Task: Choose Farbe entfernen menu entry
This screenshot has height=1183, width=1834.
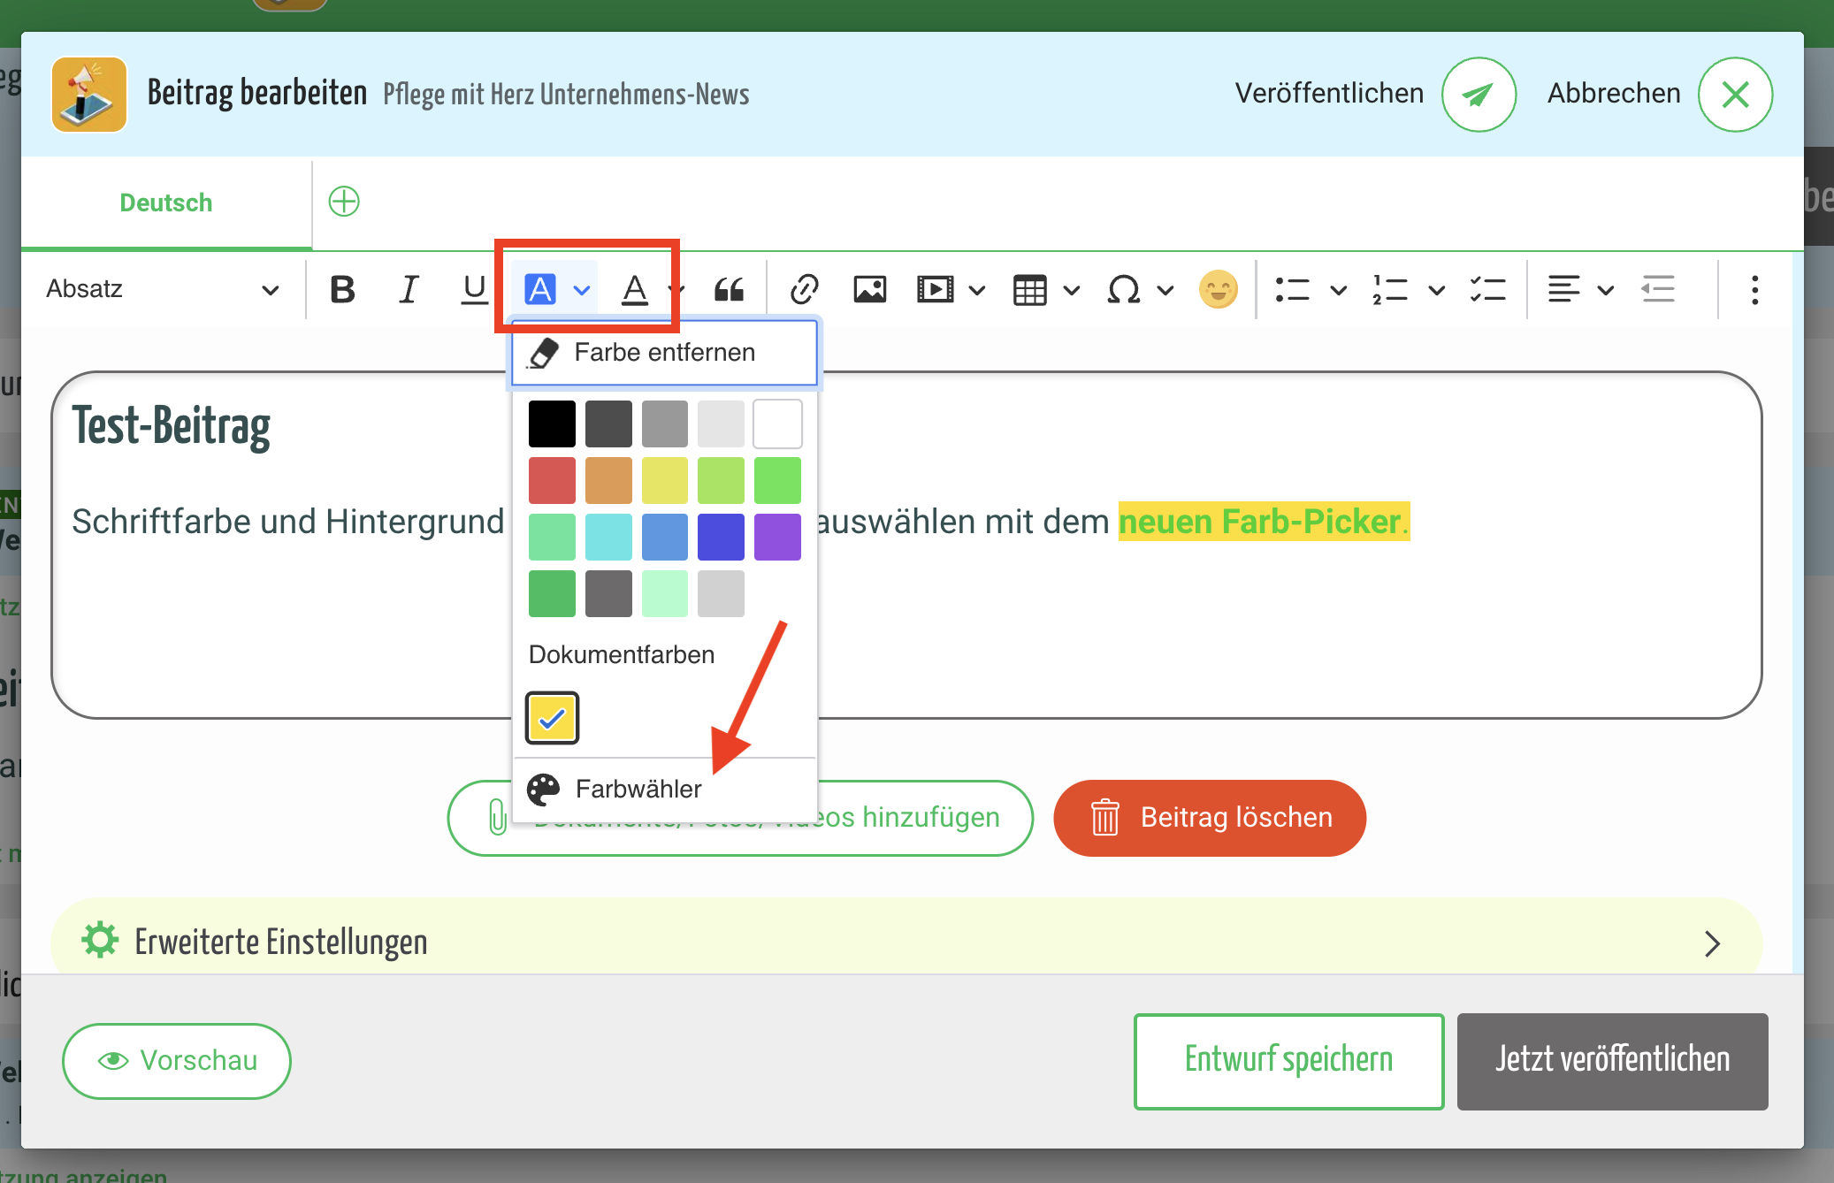Action: (x=663, y=353)
